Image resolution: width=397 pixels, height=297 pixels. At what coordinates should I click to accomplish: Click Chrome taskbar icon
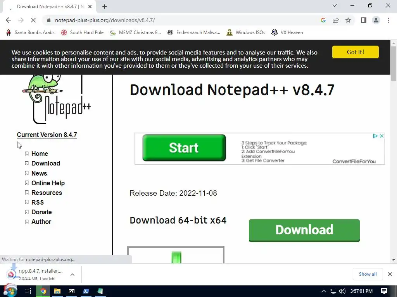pos(43,291)
